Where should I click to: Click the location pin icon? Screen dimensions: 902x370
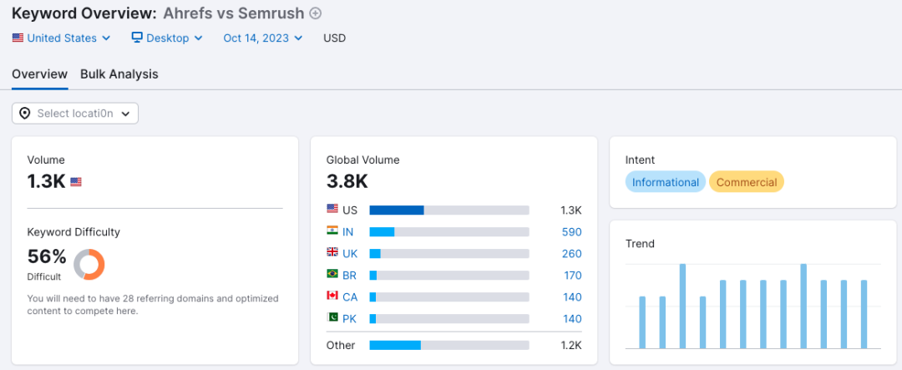[25, 114]
